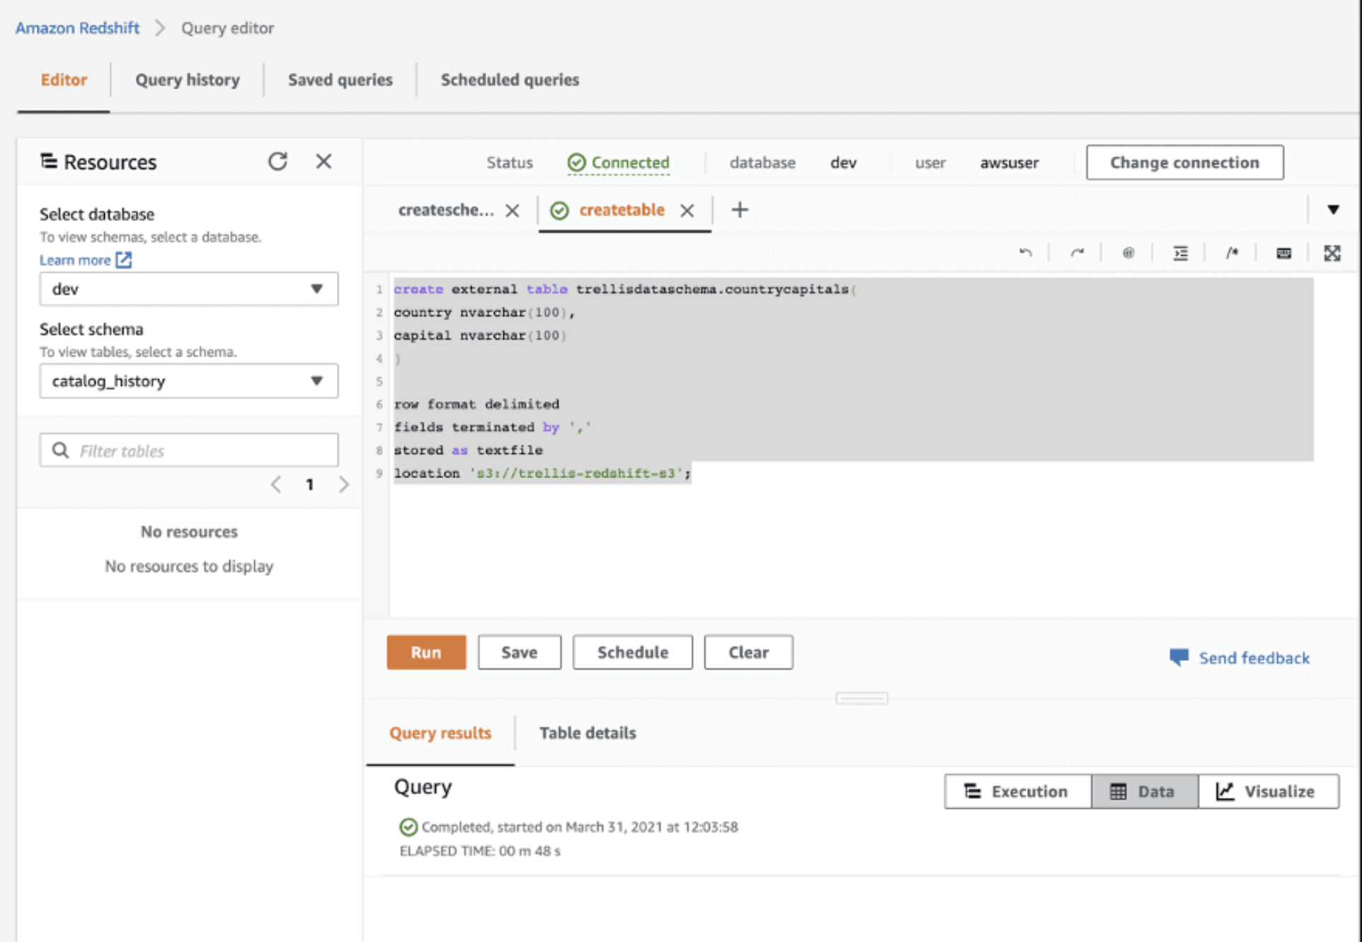This screenshot has height=942, width=1362.
Task: Click the Connected status indicator
Action: pos(618,163)
